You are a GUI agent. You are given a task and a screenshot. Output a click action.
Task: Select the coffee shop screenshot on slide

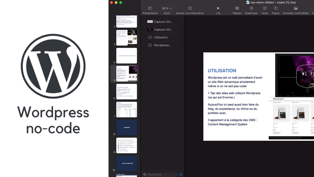292,118
